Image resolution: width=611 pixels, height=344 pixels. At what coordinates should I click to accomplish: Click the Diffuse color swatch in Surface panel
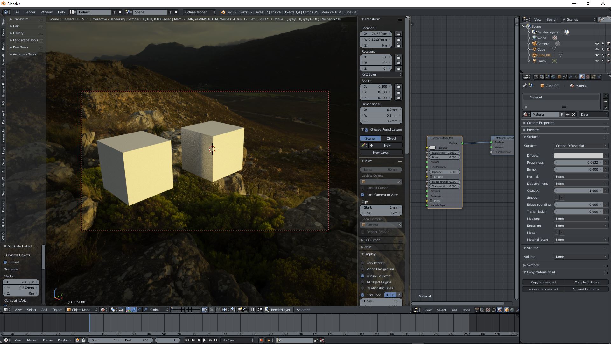click(x=578, y=155)
